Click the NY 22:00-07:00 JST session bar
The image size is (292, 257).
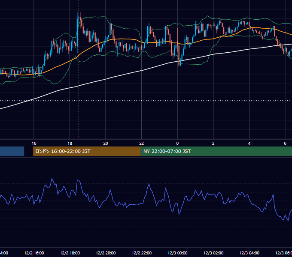pyautogui.click(x=216, y=151)
